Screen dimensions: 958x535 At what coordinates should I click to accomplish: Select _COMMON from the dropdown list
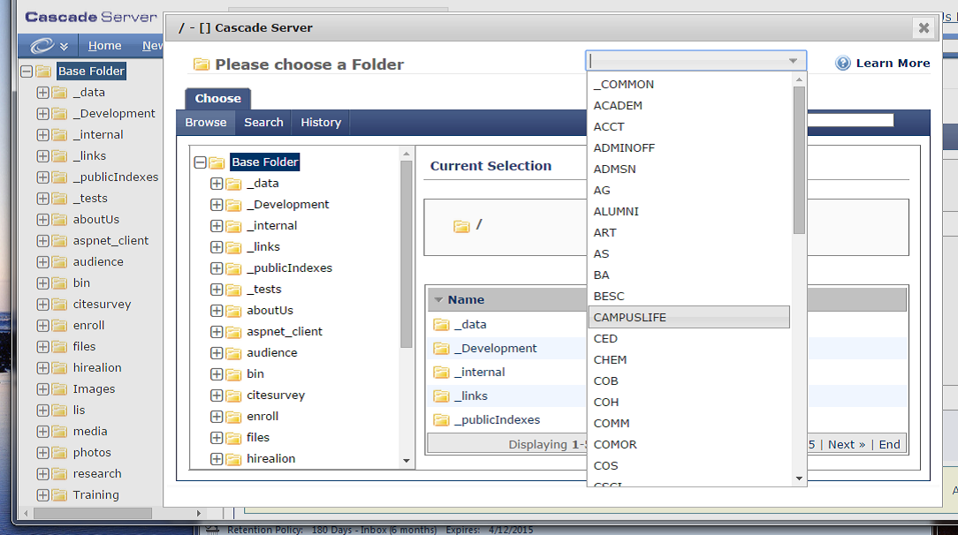pos(688,84)
